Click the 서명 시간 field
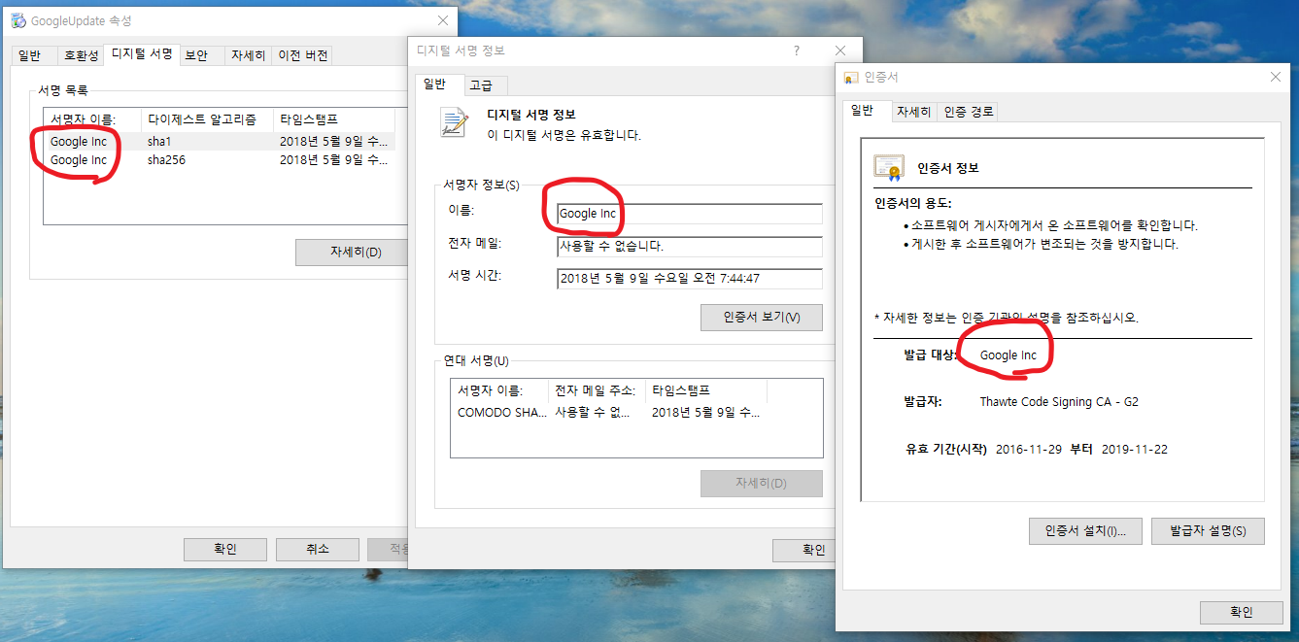Viewport: 1299px width, 642px height. tap(690, 279)
